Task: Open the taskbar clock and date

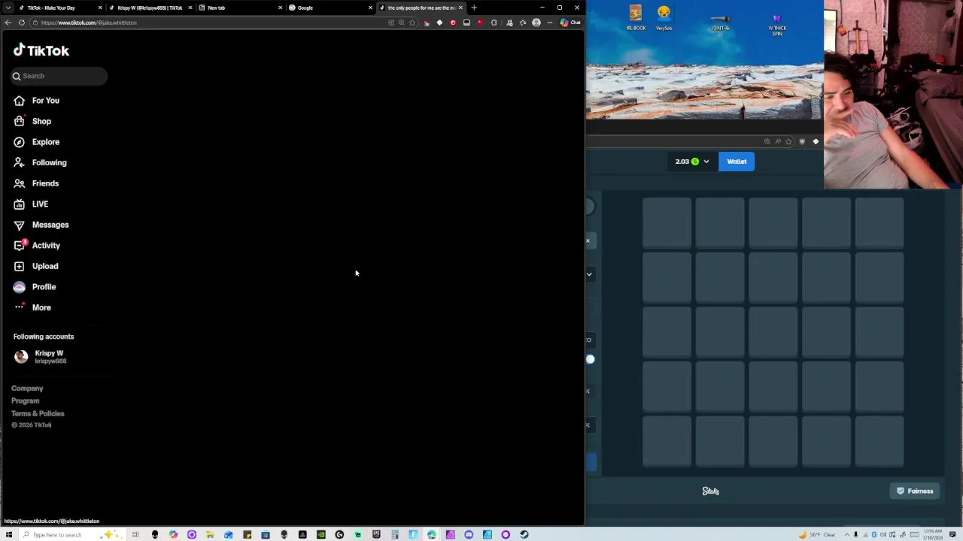Action: point(933,534)
